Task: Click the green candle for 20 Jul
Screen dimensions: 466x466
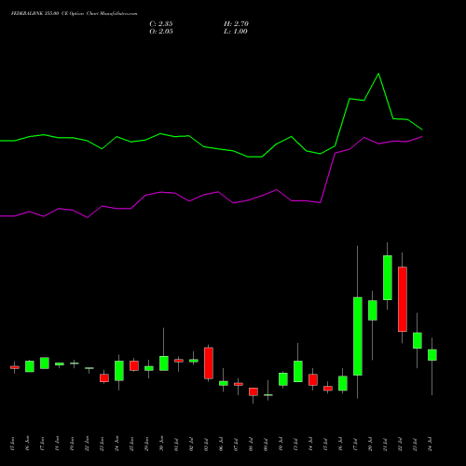Action: pyautogui.click(x=373, y=310)
